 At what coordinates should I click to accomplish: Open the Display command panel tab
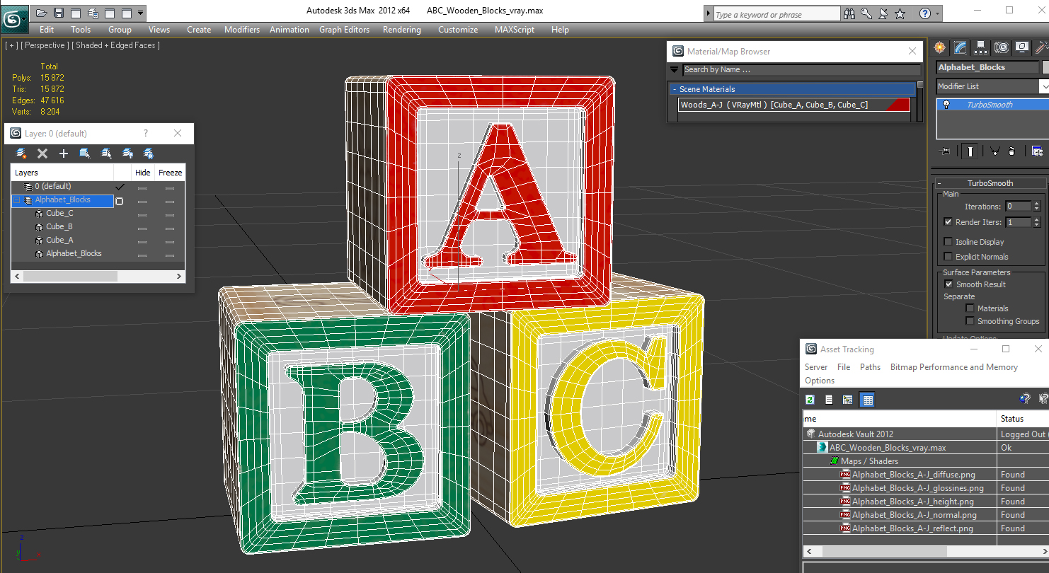(x=1021, y=47)
